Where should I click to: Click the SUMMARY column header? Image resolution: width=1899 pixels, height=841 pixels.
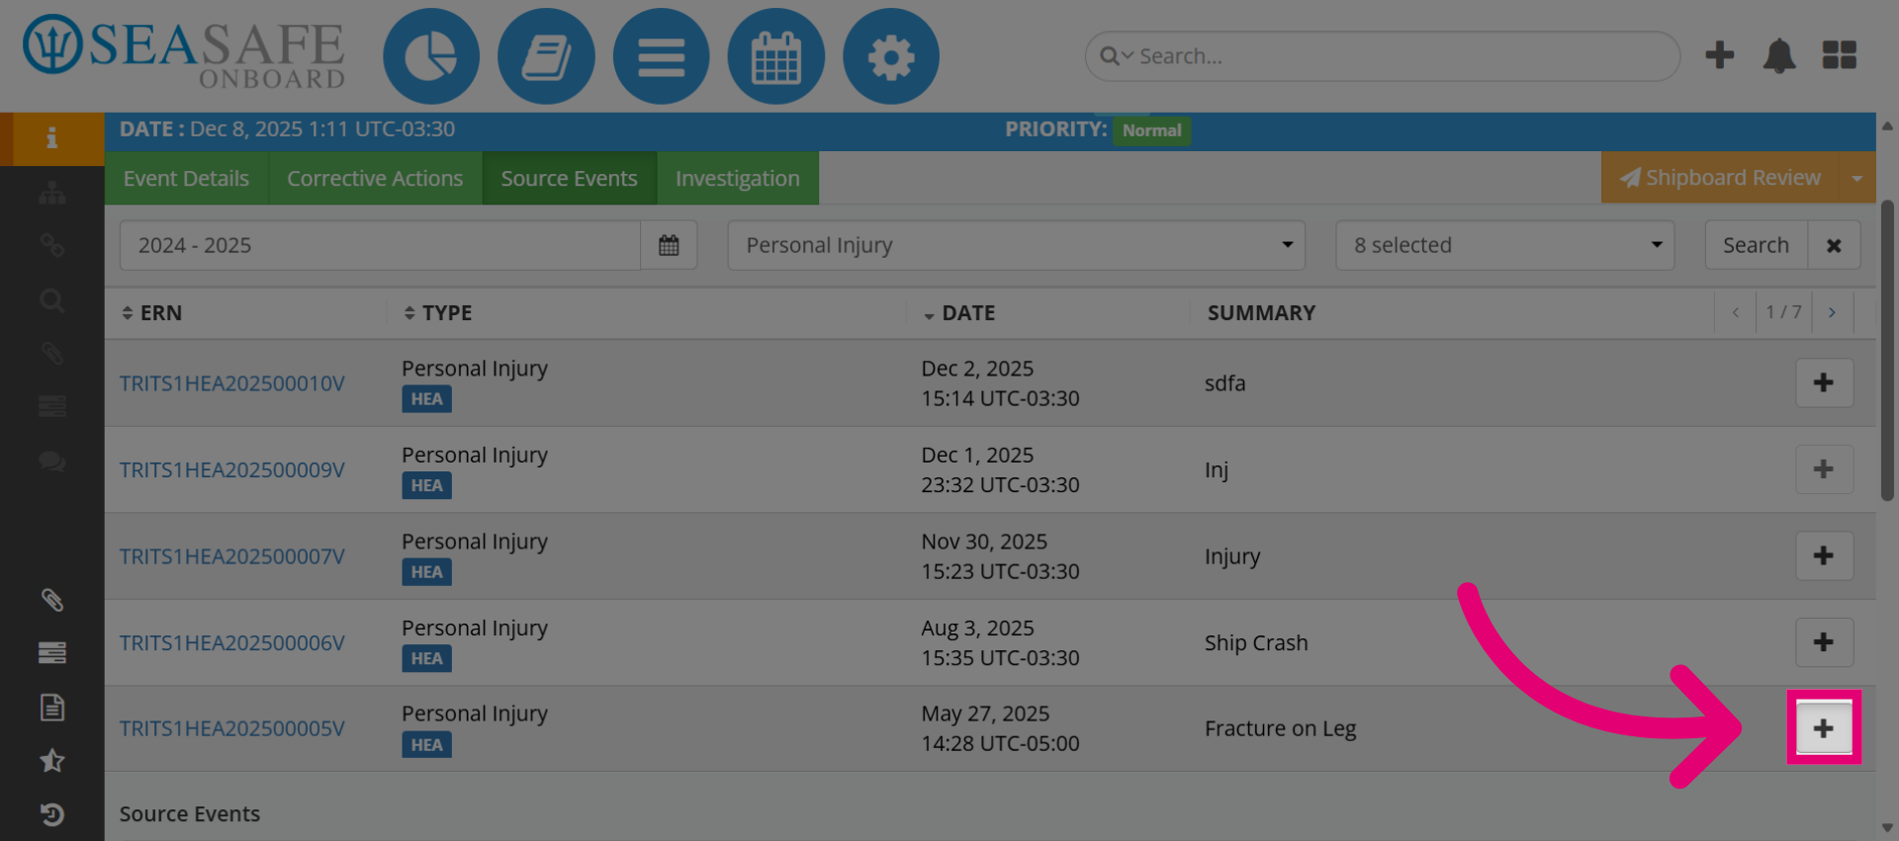tap(1261, 313)
